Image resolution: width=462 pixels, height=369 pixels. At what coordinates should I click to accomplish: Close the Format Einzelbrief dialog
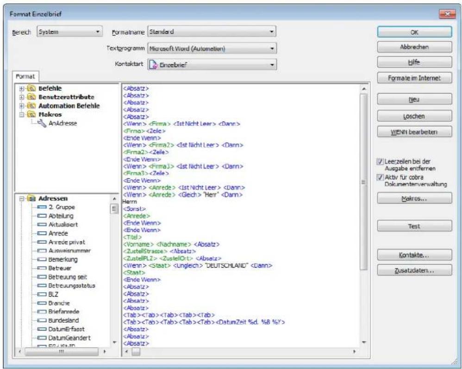[447, 14]
